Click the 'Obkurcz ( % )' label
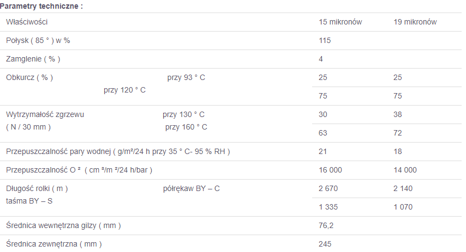The width and height of the screenshot is (466, 252). (29, 78)
